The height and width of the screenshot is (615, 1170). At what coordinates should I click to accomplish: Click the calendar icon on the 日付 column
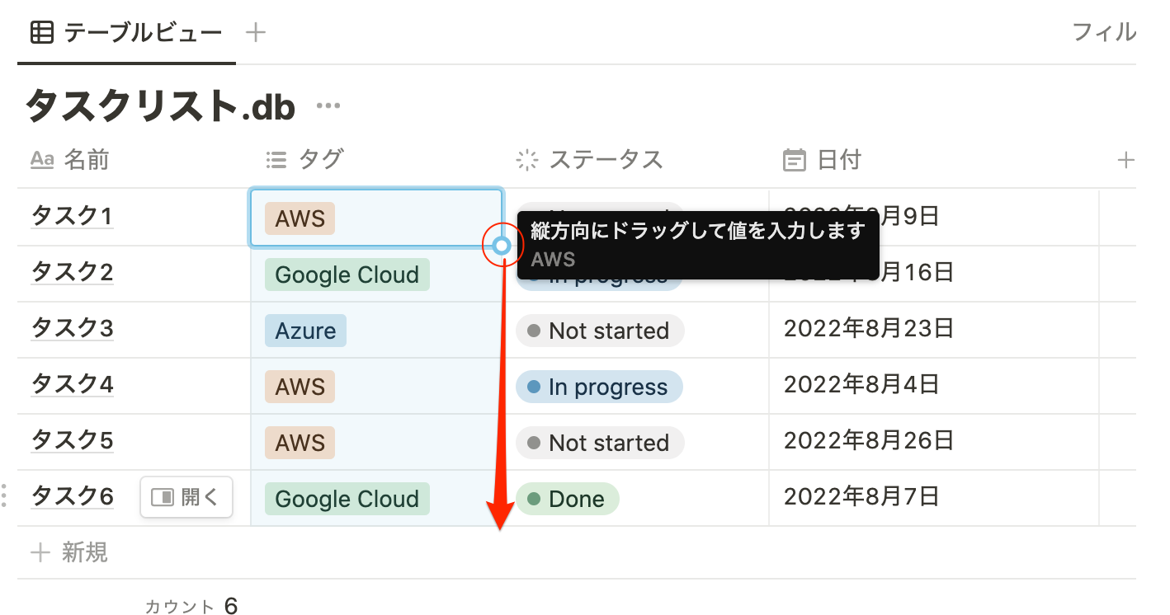click(795, 159)
